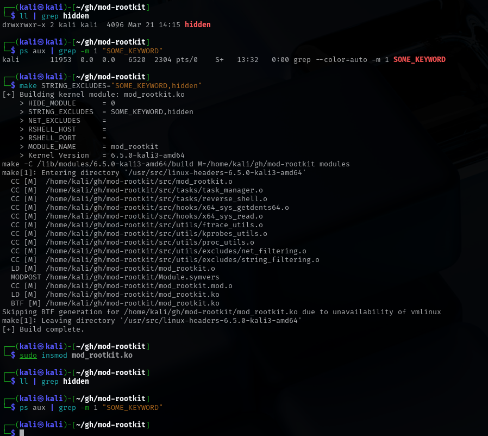Click the red 'hidden' directory name in listing

(198, 24)
